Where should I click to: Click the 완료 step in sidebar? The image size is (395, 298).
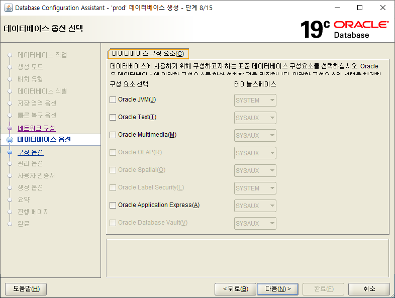click(24, 224)
